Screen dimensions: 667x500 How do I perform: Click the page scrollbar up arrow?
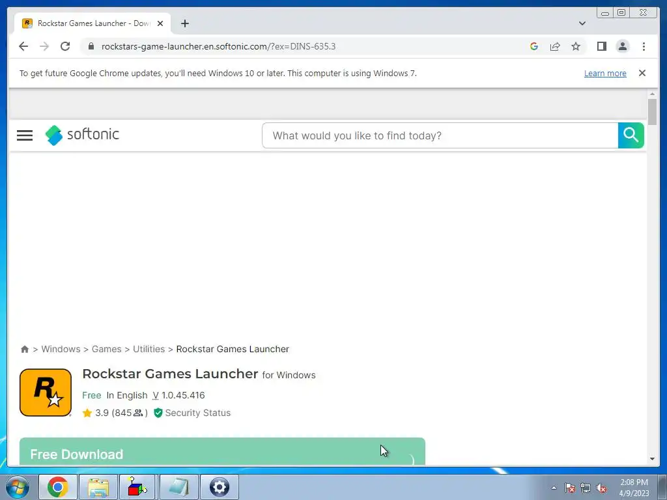tap(652, 94)
